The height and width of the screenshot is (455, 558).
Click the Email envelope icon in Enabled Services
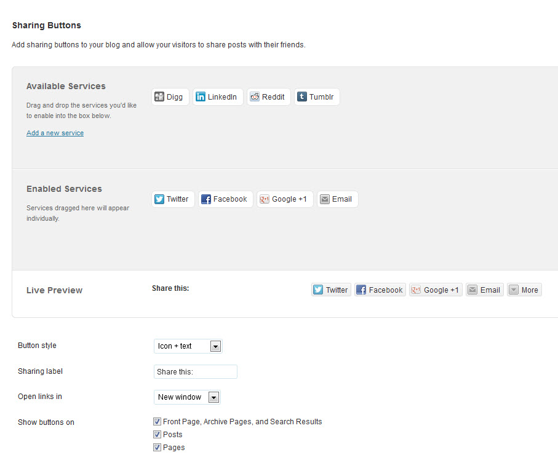click(x=325, y=199)
